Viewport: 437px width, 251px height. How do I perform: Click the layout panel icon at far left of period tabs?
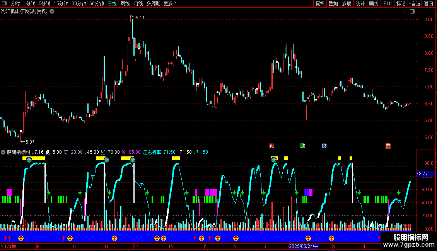click(x=4, y=3)
